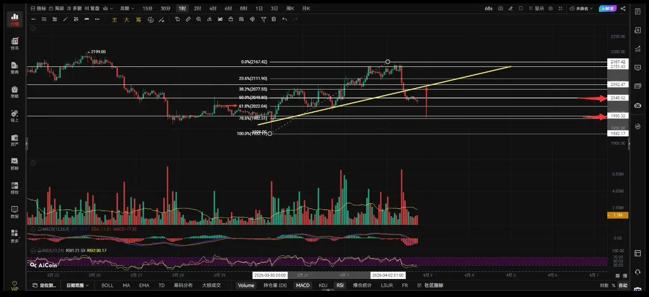Select 对数 logarithmic scale option

[604, 285]
